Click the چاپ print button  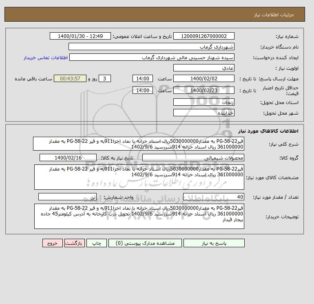pos(97,243)
